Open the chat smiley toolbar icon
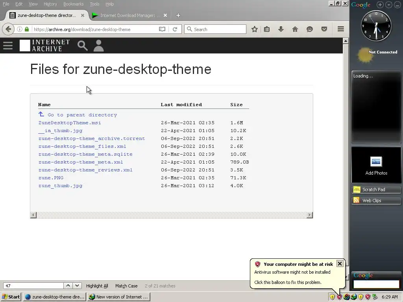Image resolution: width=403 pixels, height=302 pixels. (x=310, y=29)
